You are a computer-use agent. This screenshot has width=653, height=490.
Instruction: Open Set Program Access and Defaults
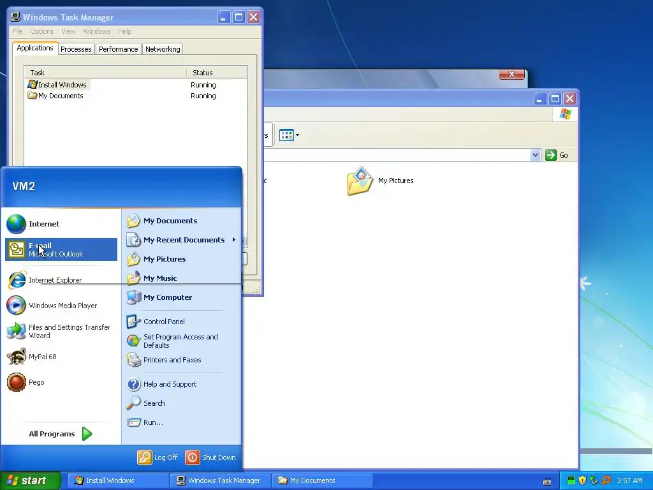pyautogui.click(x=182, y=341)
